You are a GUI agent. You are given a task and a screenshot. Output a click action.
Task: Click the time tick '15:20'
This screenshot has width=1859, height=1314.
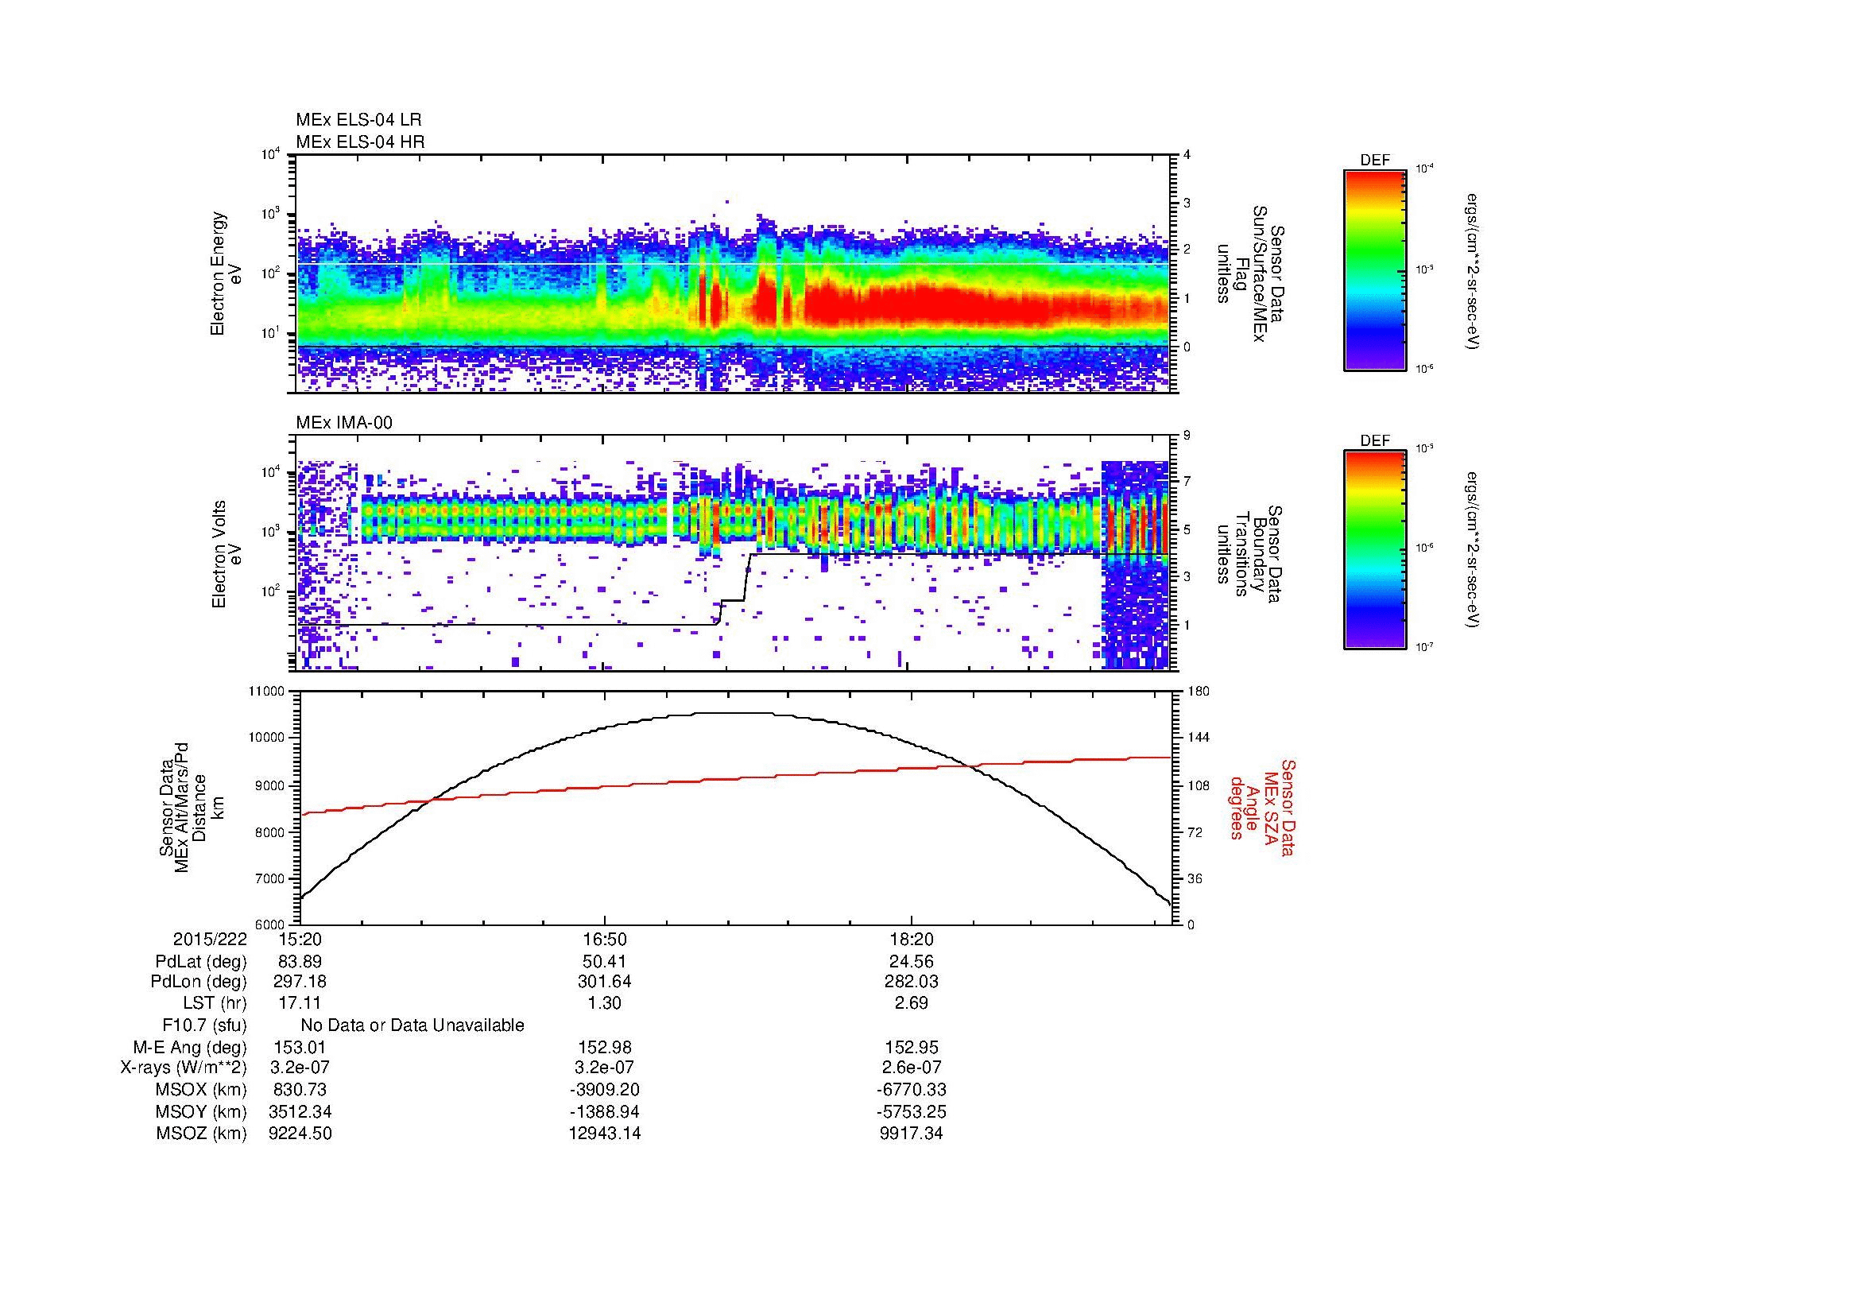coord(300,939)
